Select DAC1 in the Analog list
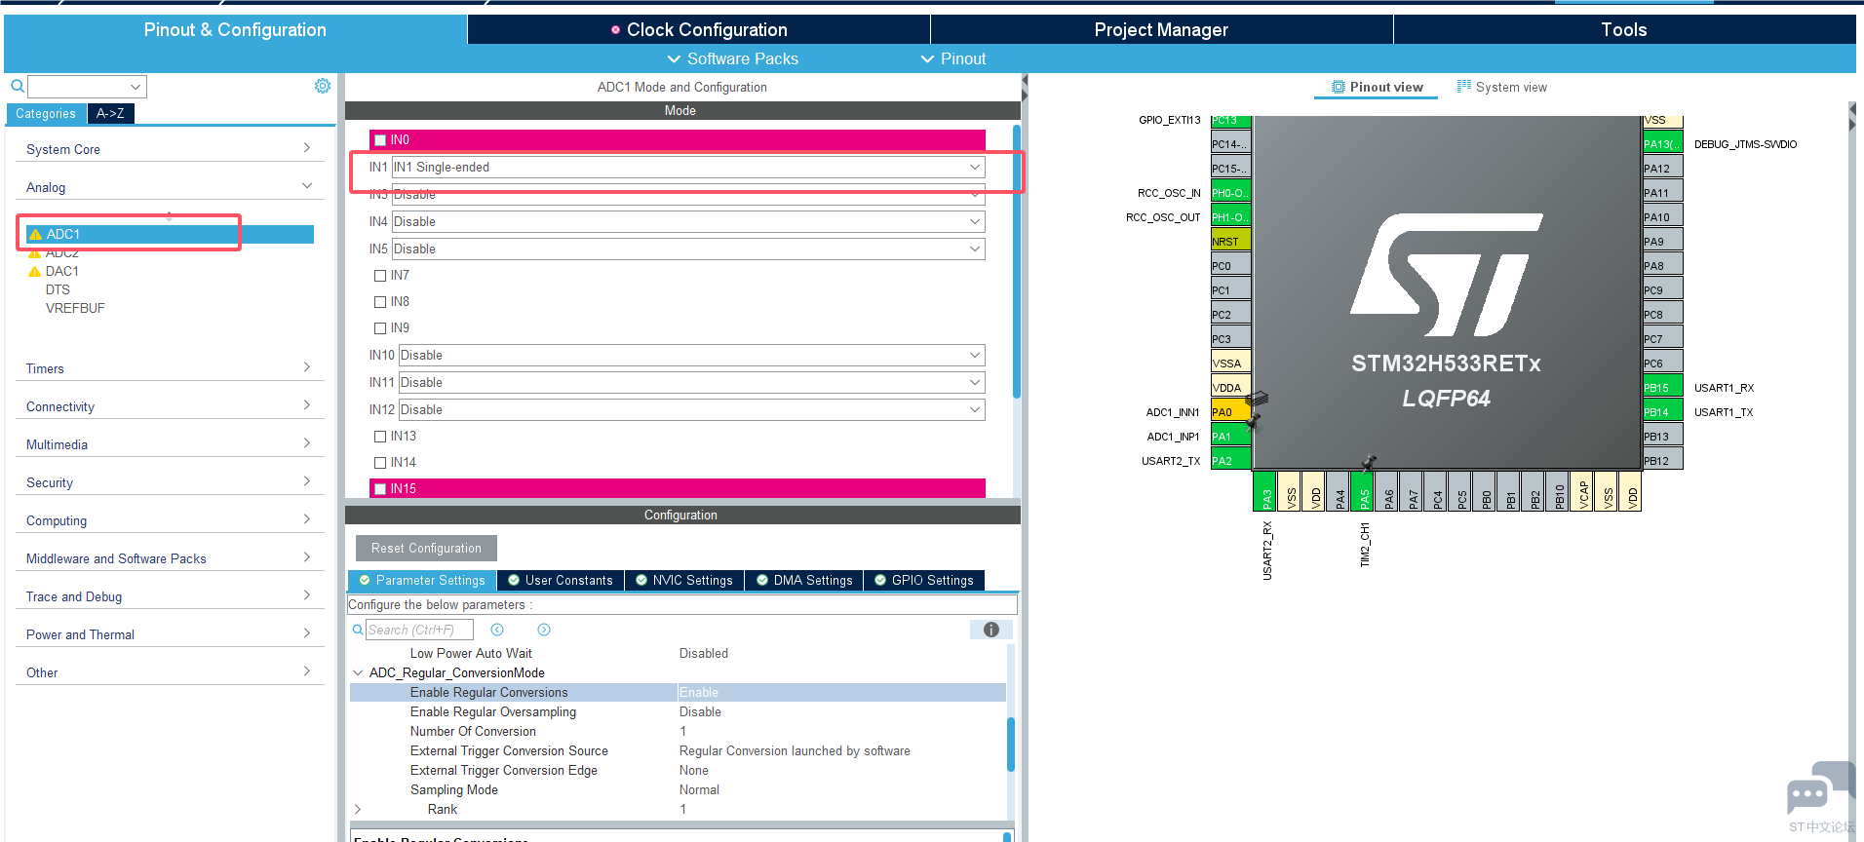This screenshot has height=842, width=1864. tap(62, 272)
